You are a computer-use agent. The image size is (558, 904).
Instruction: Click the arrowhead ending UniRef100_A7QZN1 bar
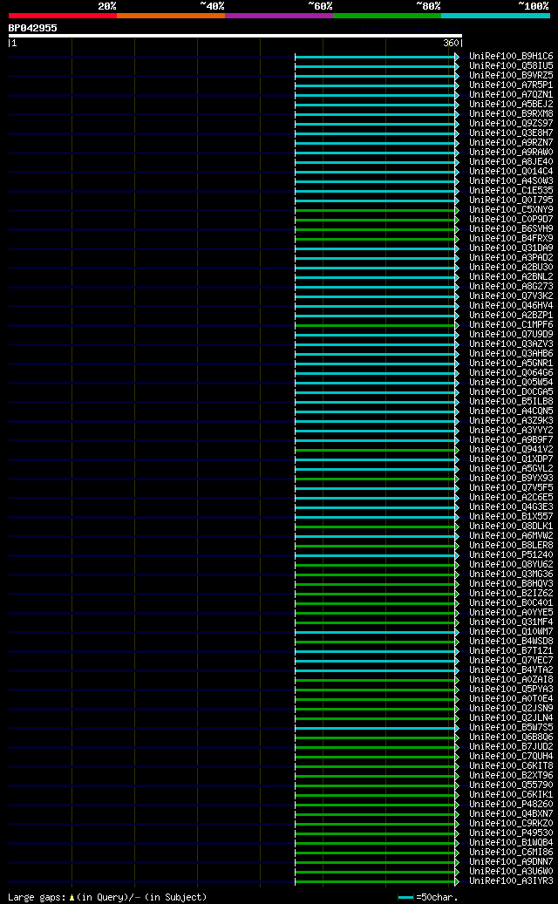[x=457, y=95]
